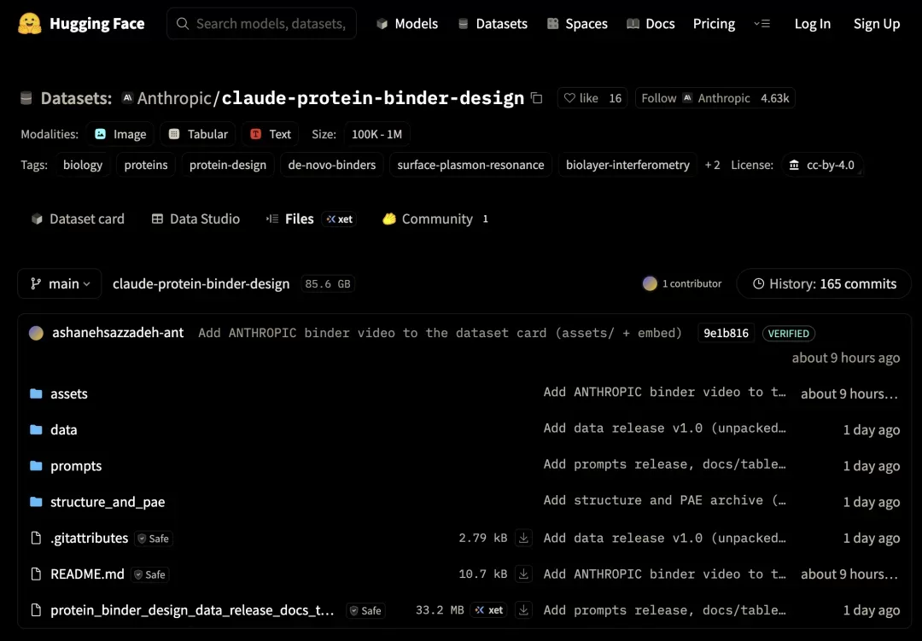The height and width of the screenshot is (641, 922).
Task: Click the Hugging Face emoji logo
Action: [x=29, y=24]
